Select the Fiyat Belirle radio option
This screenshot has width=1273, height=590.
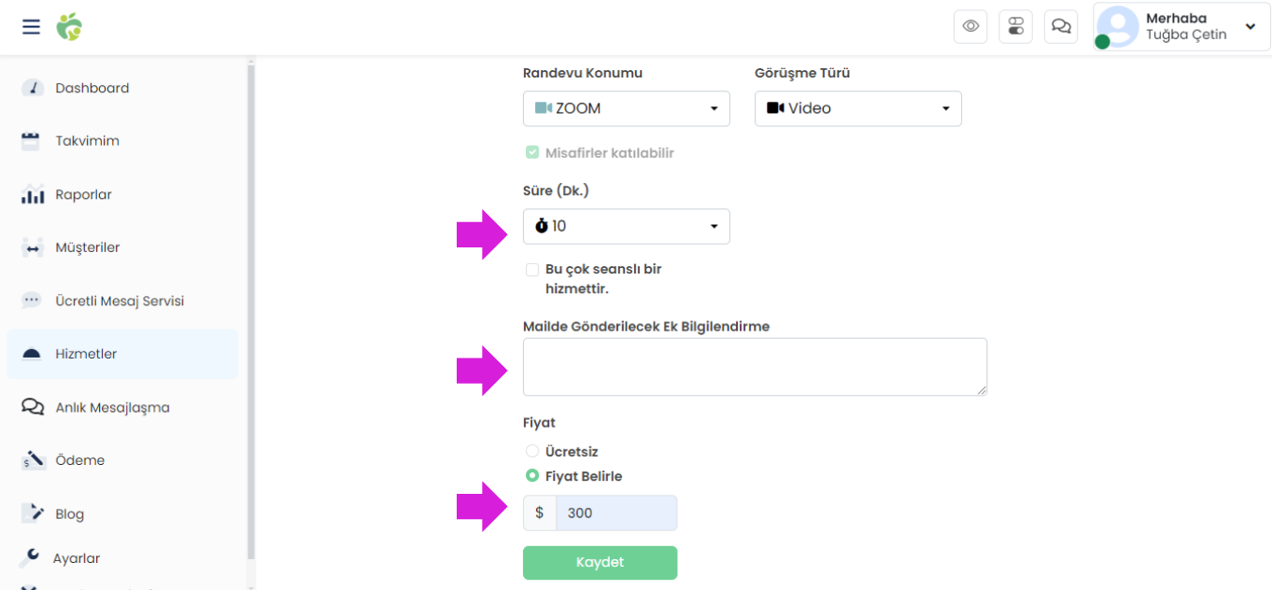(x=532, y=476)
